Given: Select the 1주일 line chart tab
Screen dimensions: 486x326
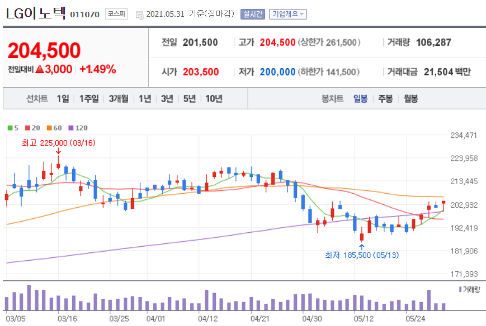Looking at the screenshot, I should [x=89, y=99].
